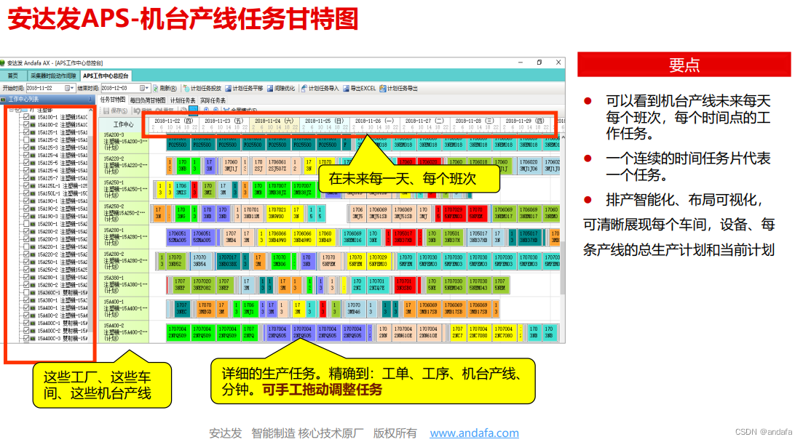Check the 15A220-1 checkbox
803x442 pixels.
[x=26, y=246]
